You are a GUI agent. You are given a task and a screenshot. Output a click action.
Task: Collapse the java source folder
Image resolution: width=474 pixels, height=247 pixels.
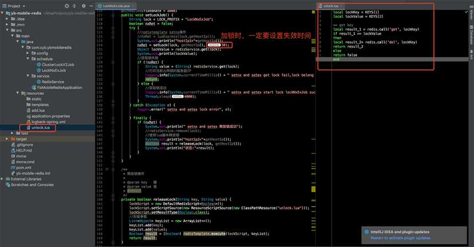[x=18, y=42]
